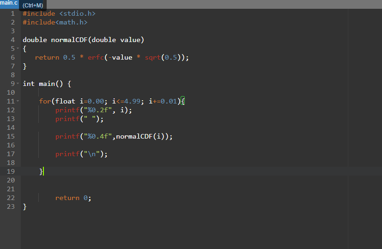Click line number 1 in the gutter

12,14
